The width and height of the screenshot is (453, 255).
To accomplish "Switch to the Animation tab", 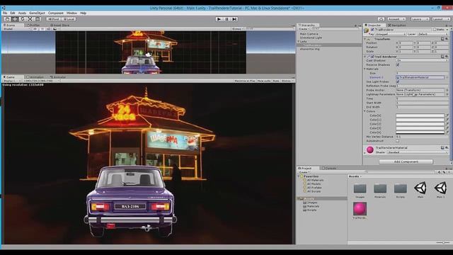I will 35,77.
